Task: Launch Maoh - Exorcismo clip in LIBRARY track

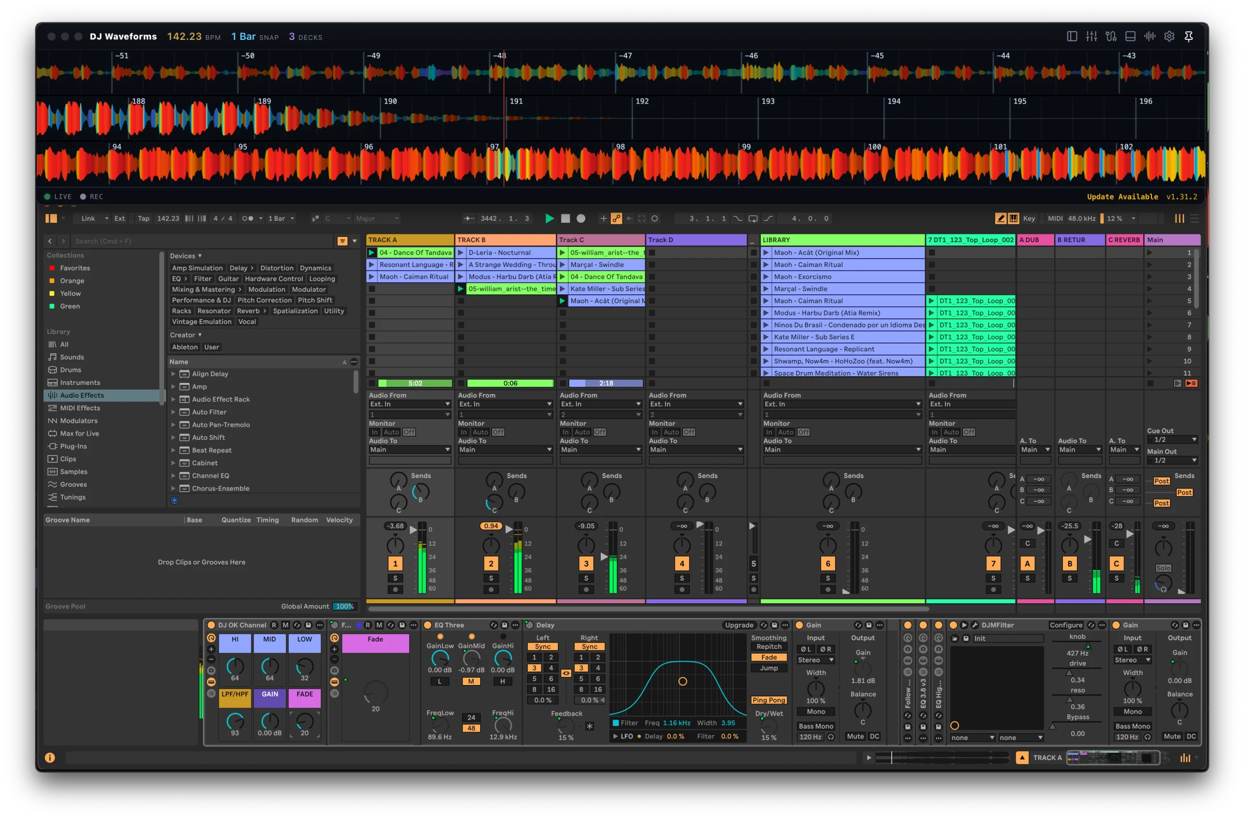Action: click(x=766, y=277)
